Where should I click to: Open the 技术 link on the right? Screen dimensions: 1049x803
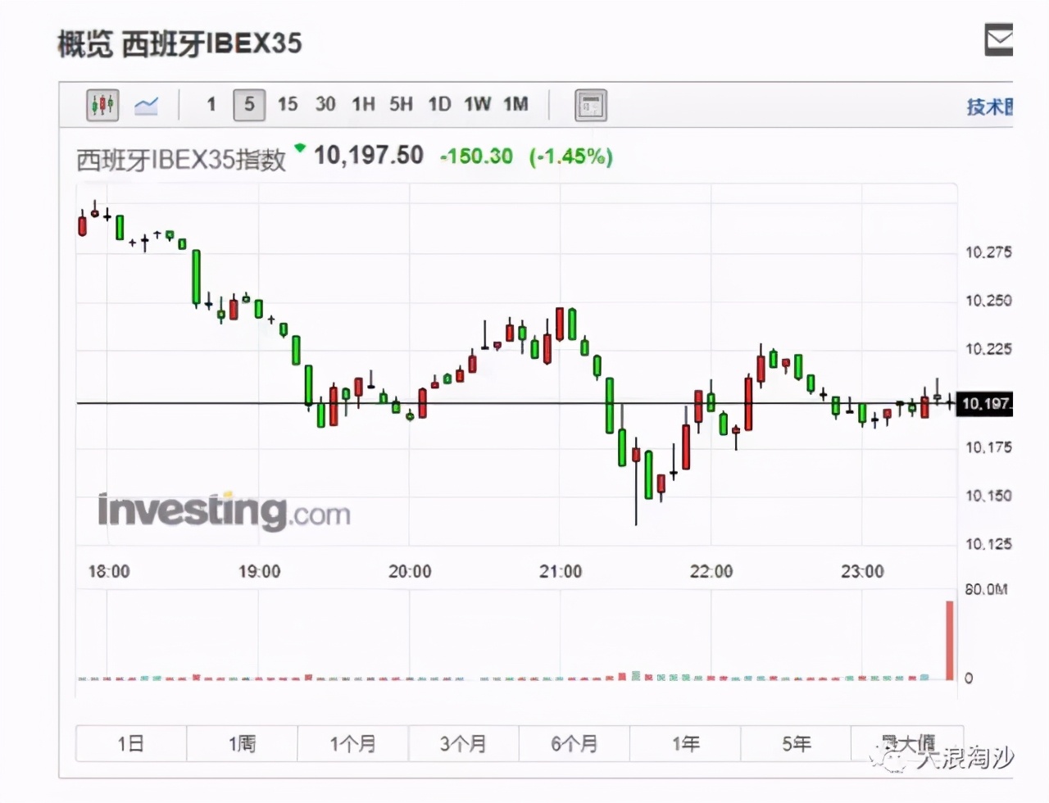point(988,107)
